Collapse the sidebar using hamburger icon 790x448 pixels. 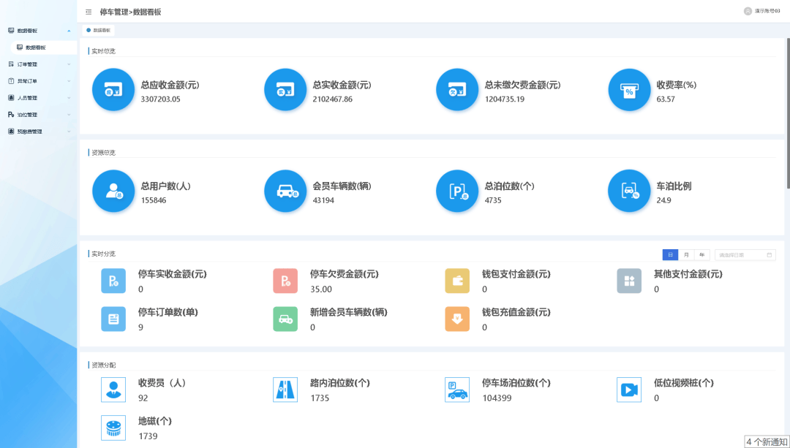[89, 12]
